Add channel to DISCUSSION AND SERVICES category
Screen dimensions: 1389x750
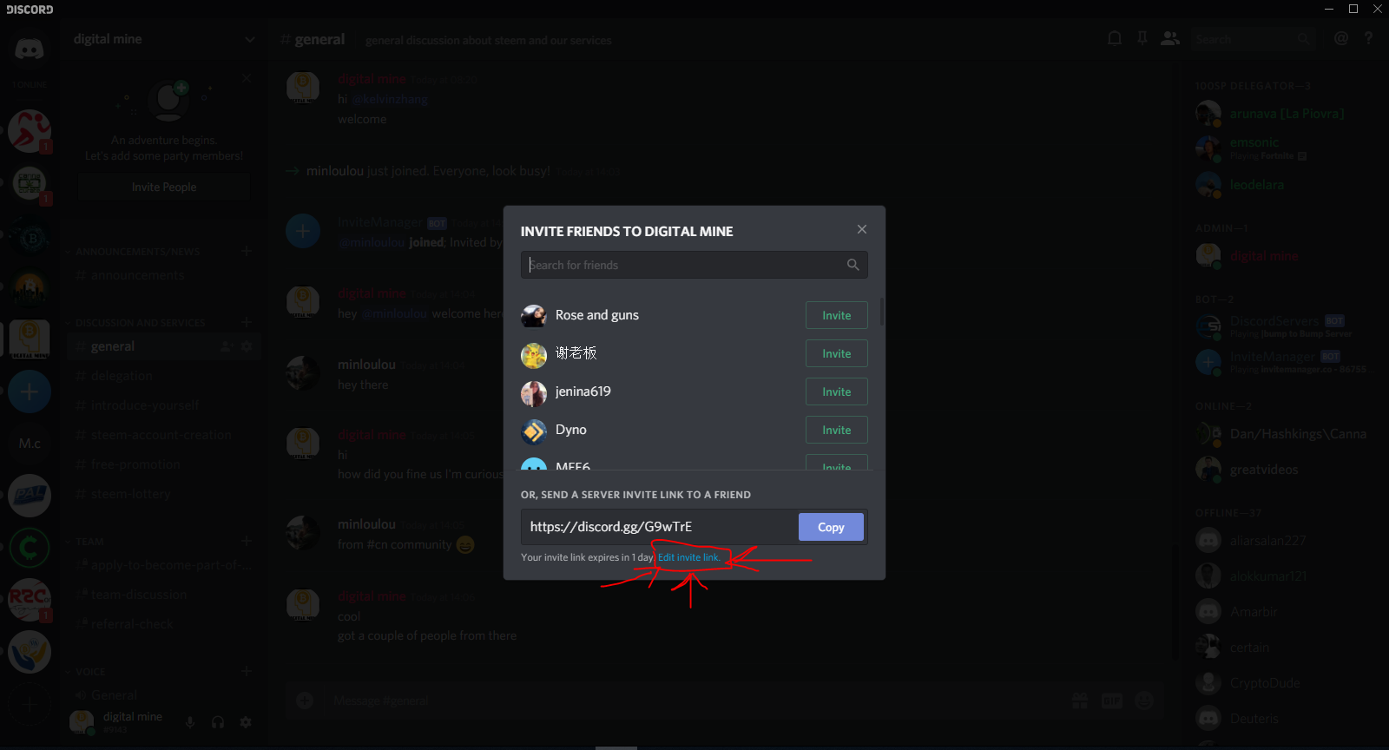pyautogui.click(x=247, y=322)
